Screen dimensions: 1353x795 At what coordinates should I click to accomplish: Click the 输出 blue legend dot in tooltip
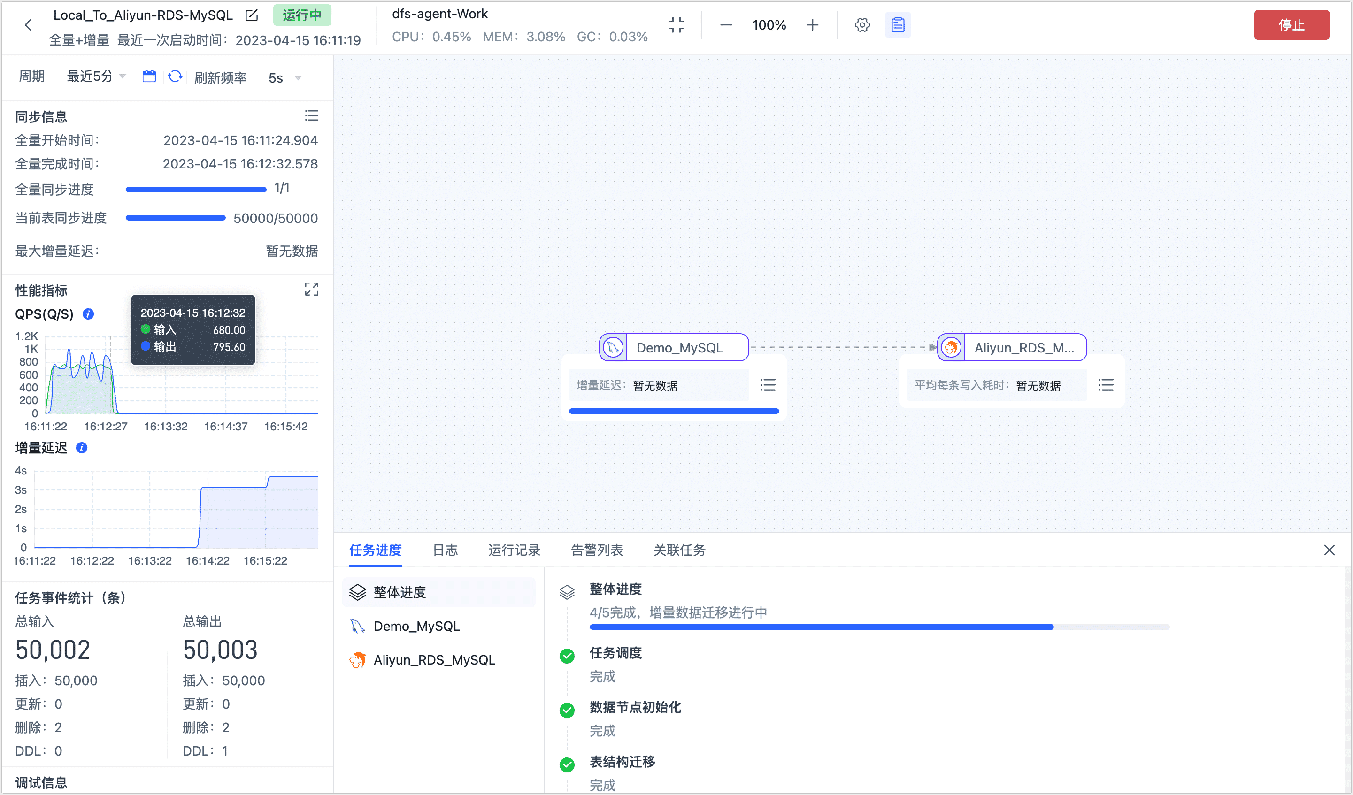point(145,346)
